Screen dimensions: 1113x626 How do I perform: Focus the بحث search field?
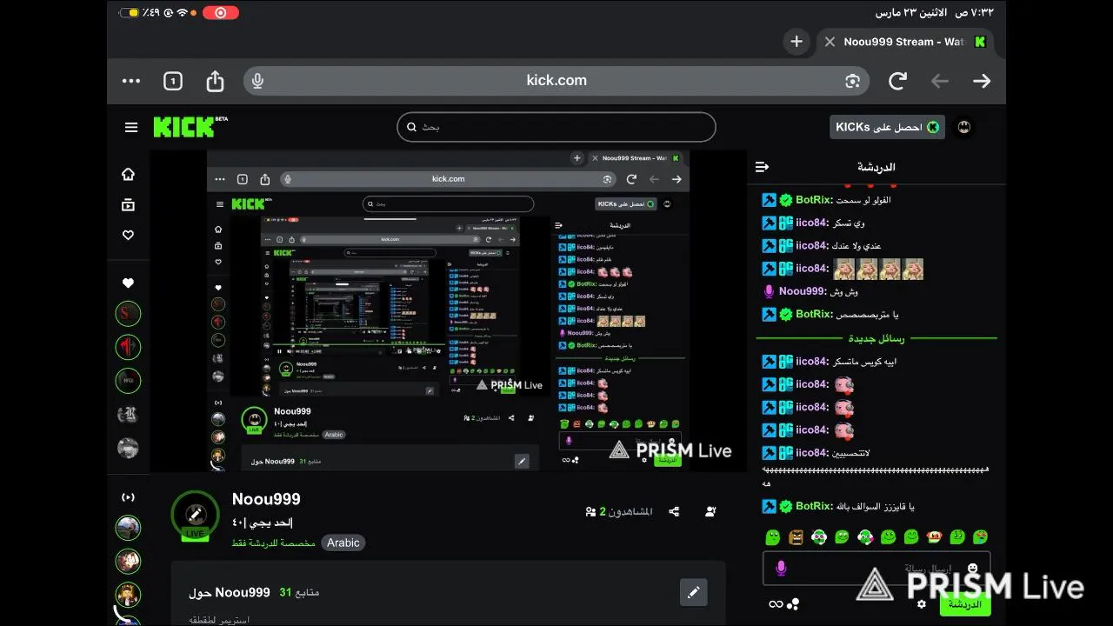coord(556,127)
